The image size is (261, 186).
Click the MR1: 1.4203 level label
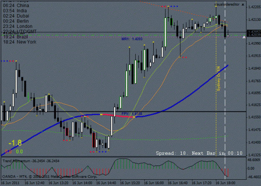tap(132, 39)
